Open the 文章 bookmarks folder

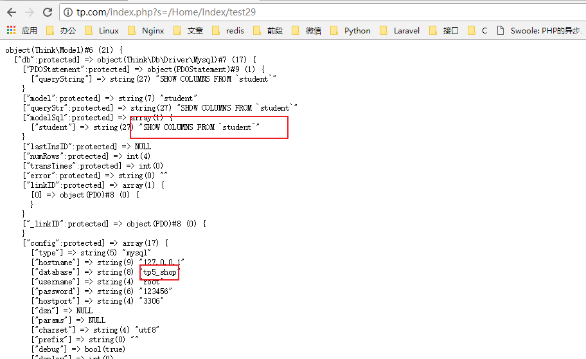pyautogui.click(x=188, y=30)
